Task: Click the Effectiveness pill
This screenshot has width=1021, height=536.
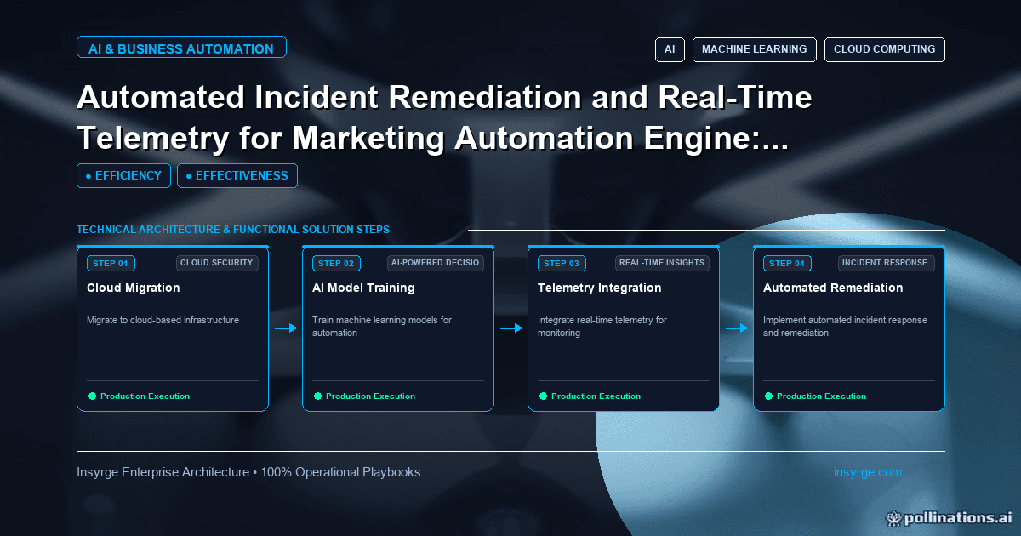Action: (237, 176)
